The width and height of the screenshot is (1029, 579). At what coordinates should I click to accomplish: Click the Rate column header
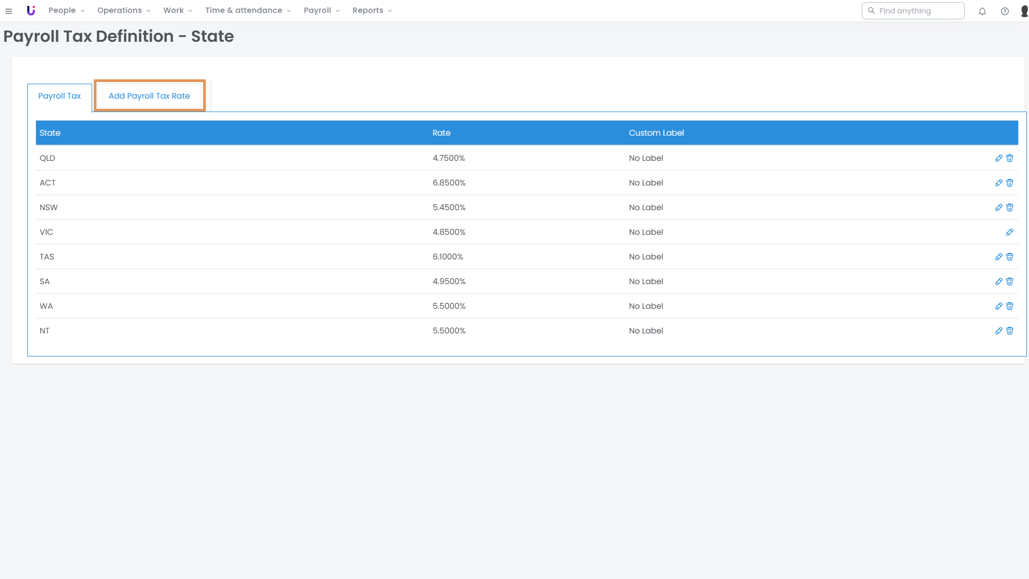point(442,133)
